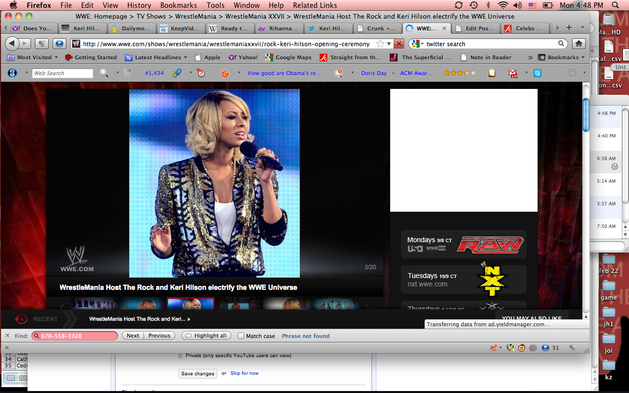This screenshot has width=629, height=393.
Task: Switch to the Dailymotion tab
Action: point(131,28)
